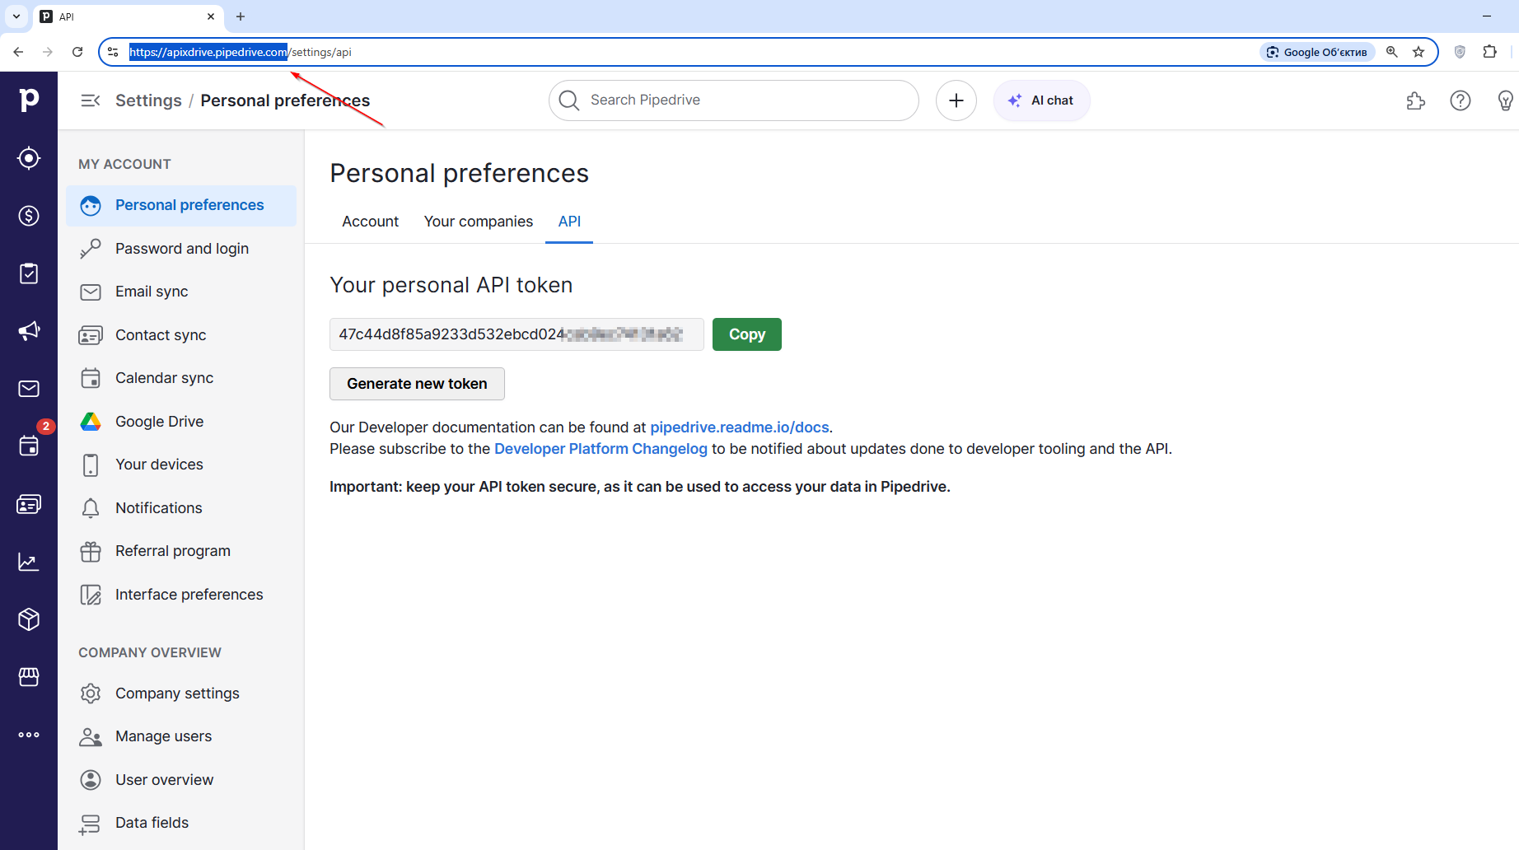The width and height of the screenshot is (1519, 850).
Task: Open Leads target icon in left navigation
Action: pos(29,158)
